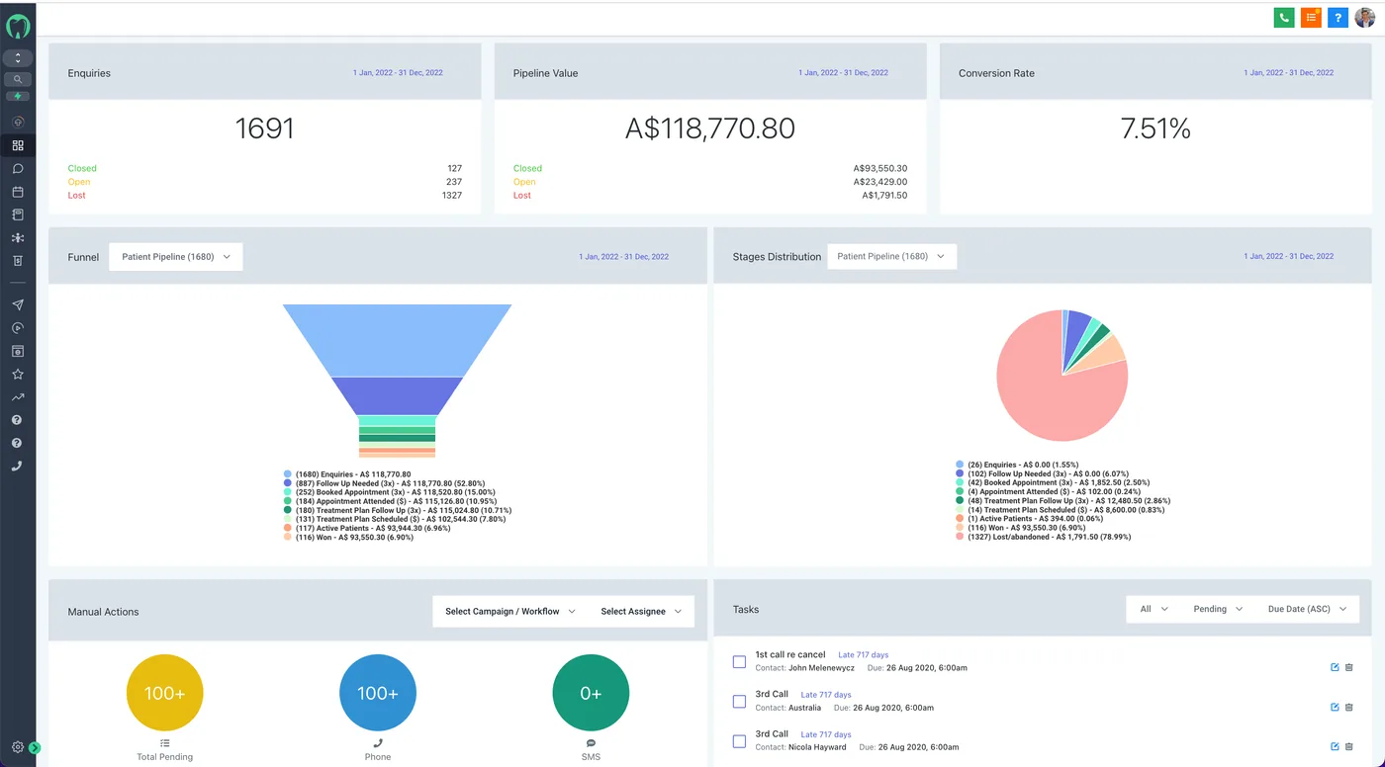Open Conversations chat bubble icon in sidebar
The width and height of the screenshot is (1385, 767).
click(18, 169)
